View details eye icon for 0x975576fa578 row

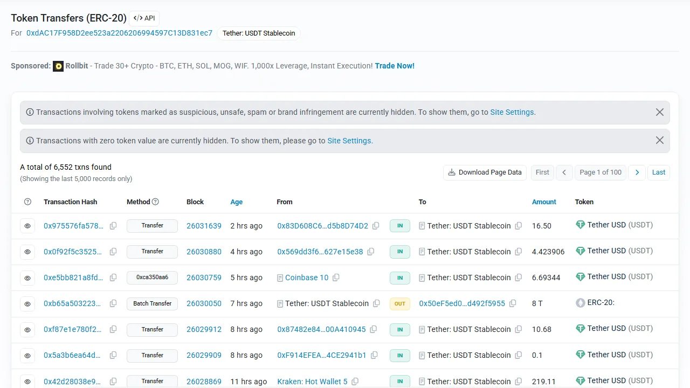click(27, 226)
